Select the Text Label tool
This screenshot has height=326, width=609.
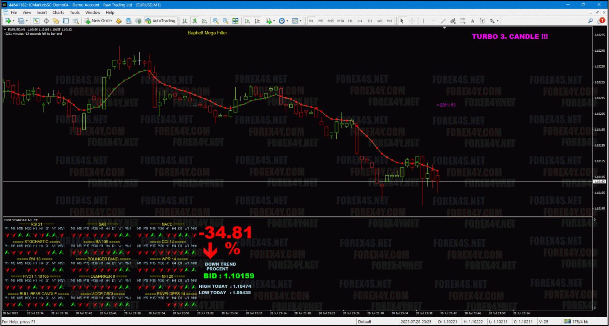click(x=482, y=21)
